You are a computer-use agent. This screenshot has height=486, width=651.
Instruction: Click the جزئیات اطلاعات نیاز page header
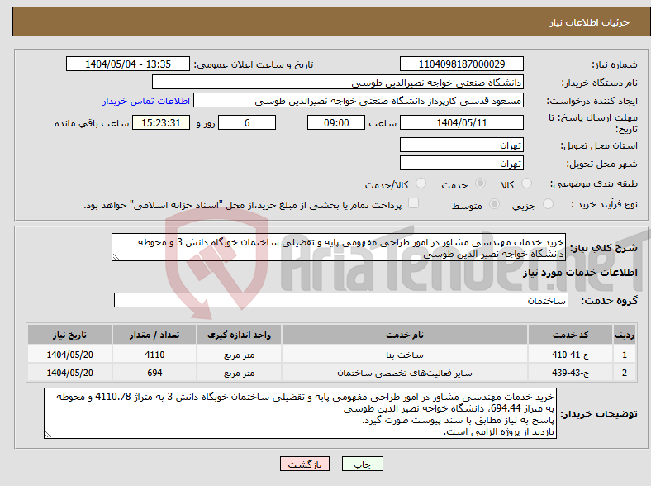590,22
